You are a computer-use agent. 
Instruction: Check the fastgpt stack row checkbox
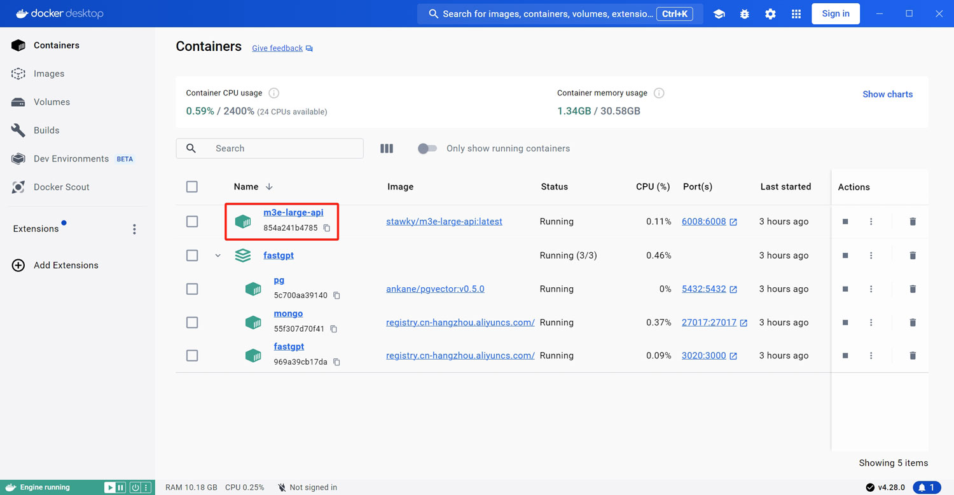pos(192,255)
